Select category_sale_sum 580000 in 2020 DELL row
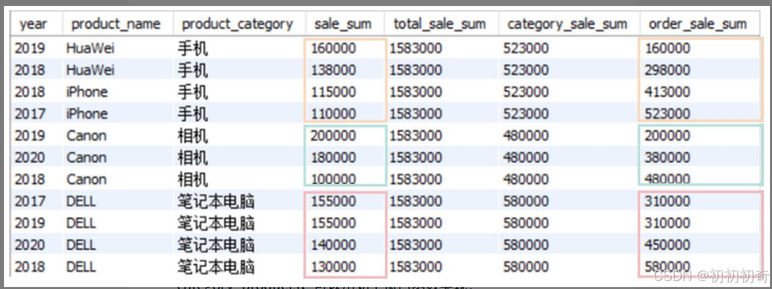Image resolution: width=772 pixels, height=289 pixels. coord(526,244)
